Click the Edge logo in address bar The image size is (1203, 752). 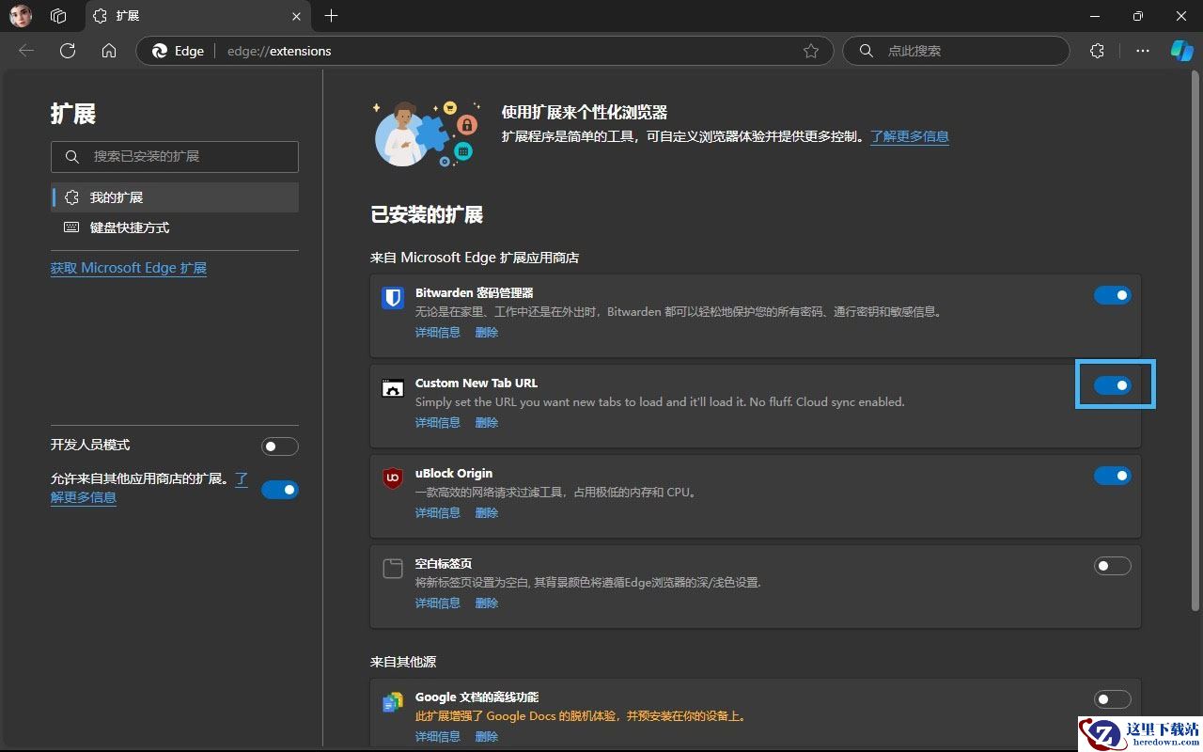point(160,51)
